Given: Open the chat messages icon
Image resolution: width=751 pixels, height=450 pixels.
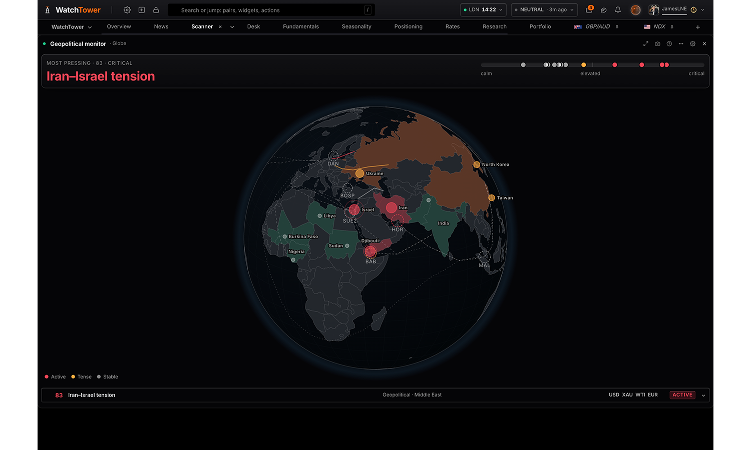Looking at the screenshot, I should (x=604, y=10).
